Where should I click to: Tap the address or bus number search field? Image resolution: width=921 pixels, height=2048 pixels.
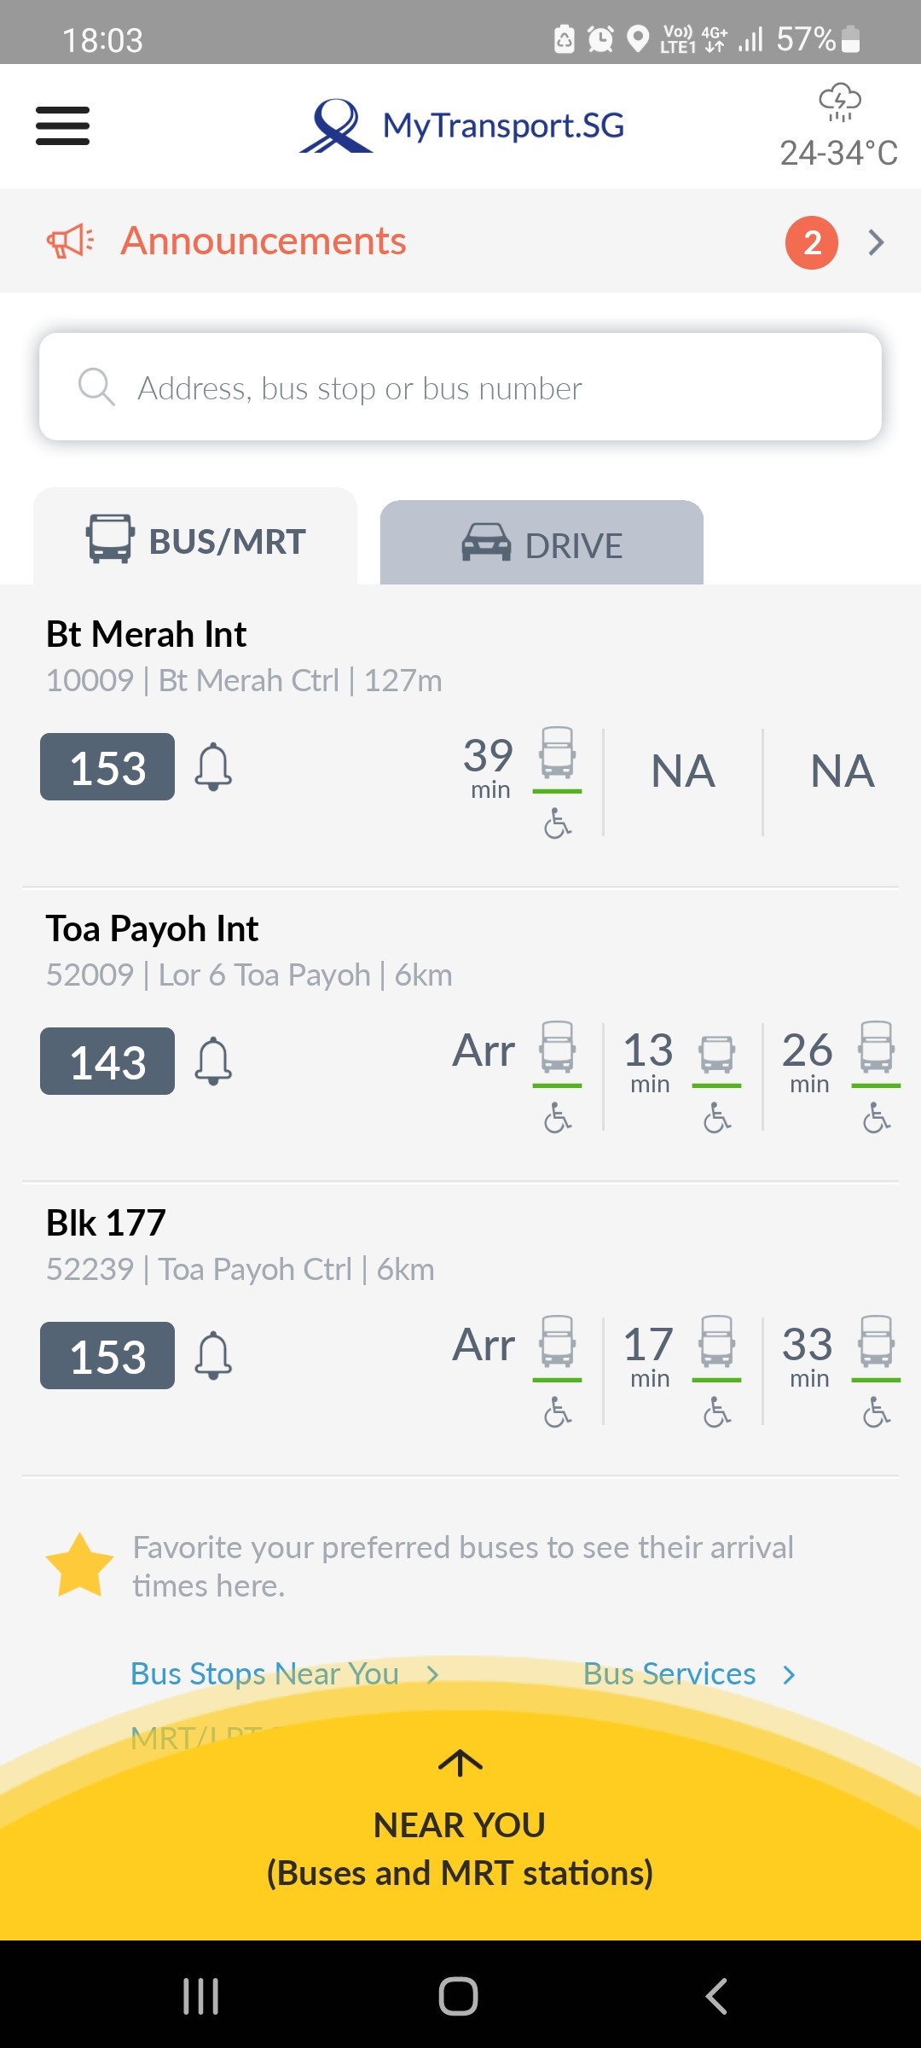[x=460, y=387]
